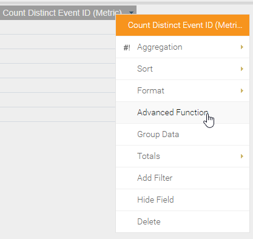Viewport: 253px width, 239px height.
Task: Open the Sort submenu
Action: point(183,69)
